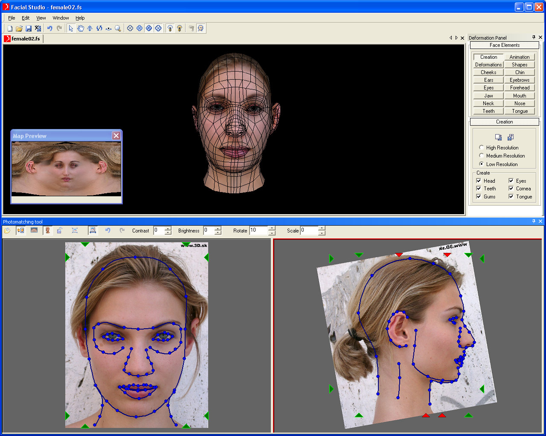Viewport: 546px width, 436px height.
Task: Select the arrow pointer tool
Action: click(x=71, y=29)
